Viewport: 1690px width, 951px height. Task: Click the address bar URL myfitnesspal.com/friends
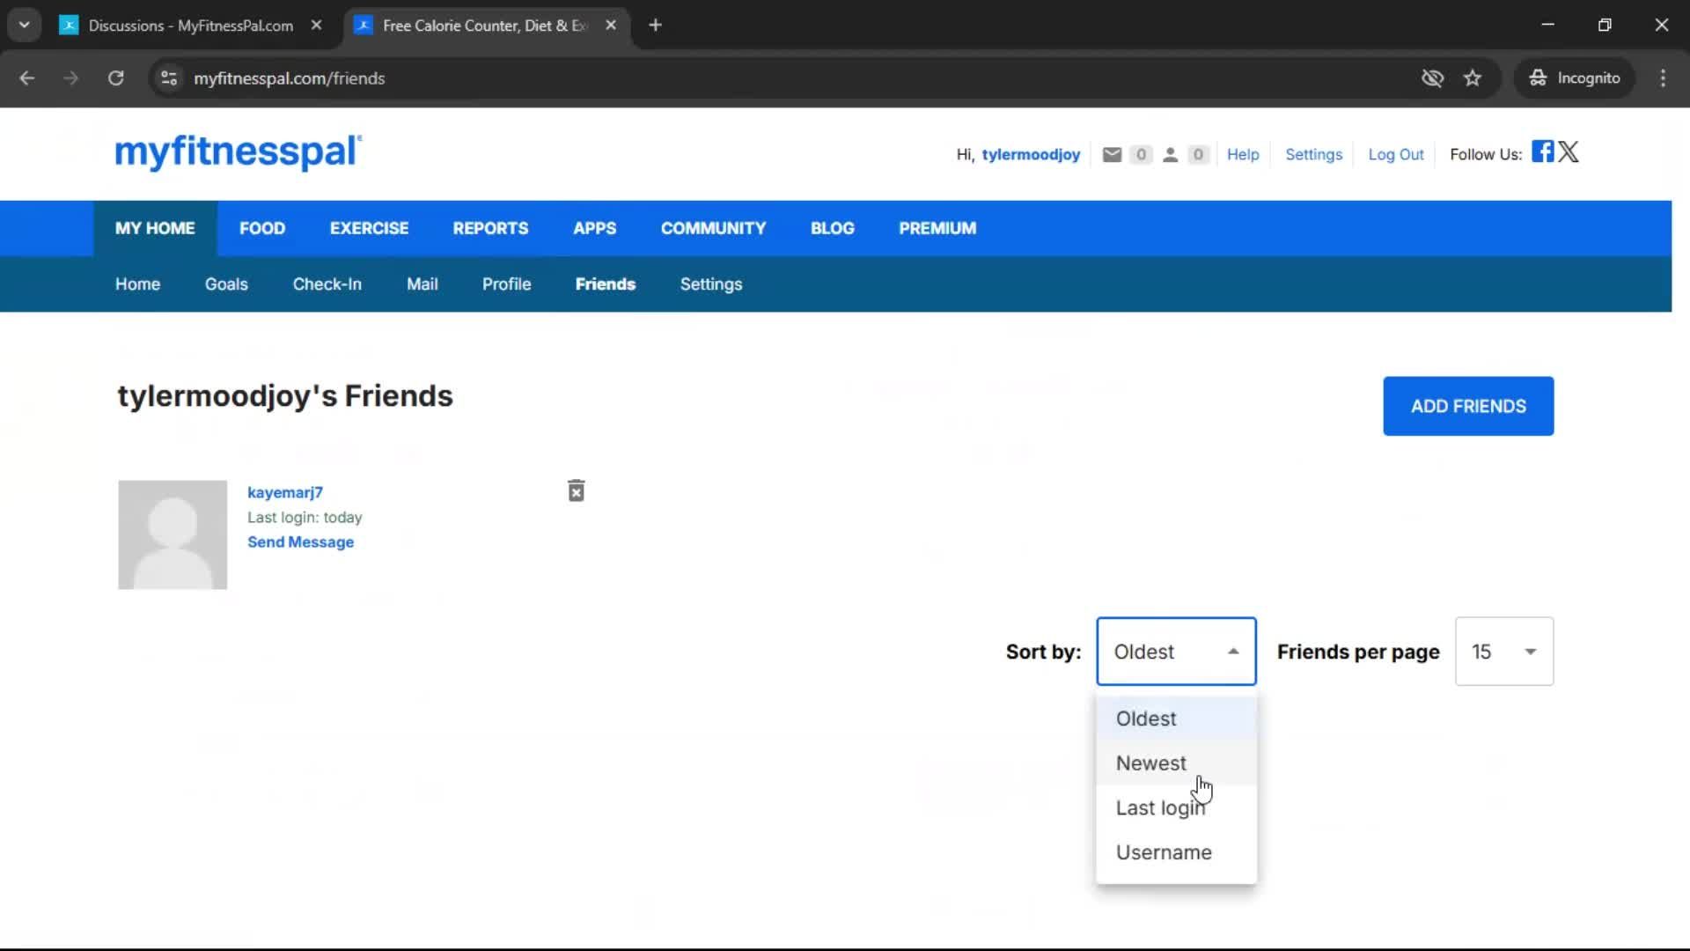(290, 78)
